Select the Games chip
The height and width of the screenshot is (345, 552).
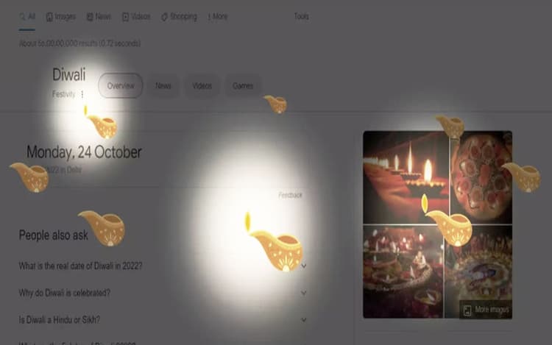click(x=243, y=86)
